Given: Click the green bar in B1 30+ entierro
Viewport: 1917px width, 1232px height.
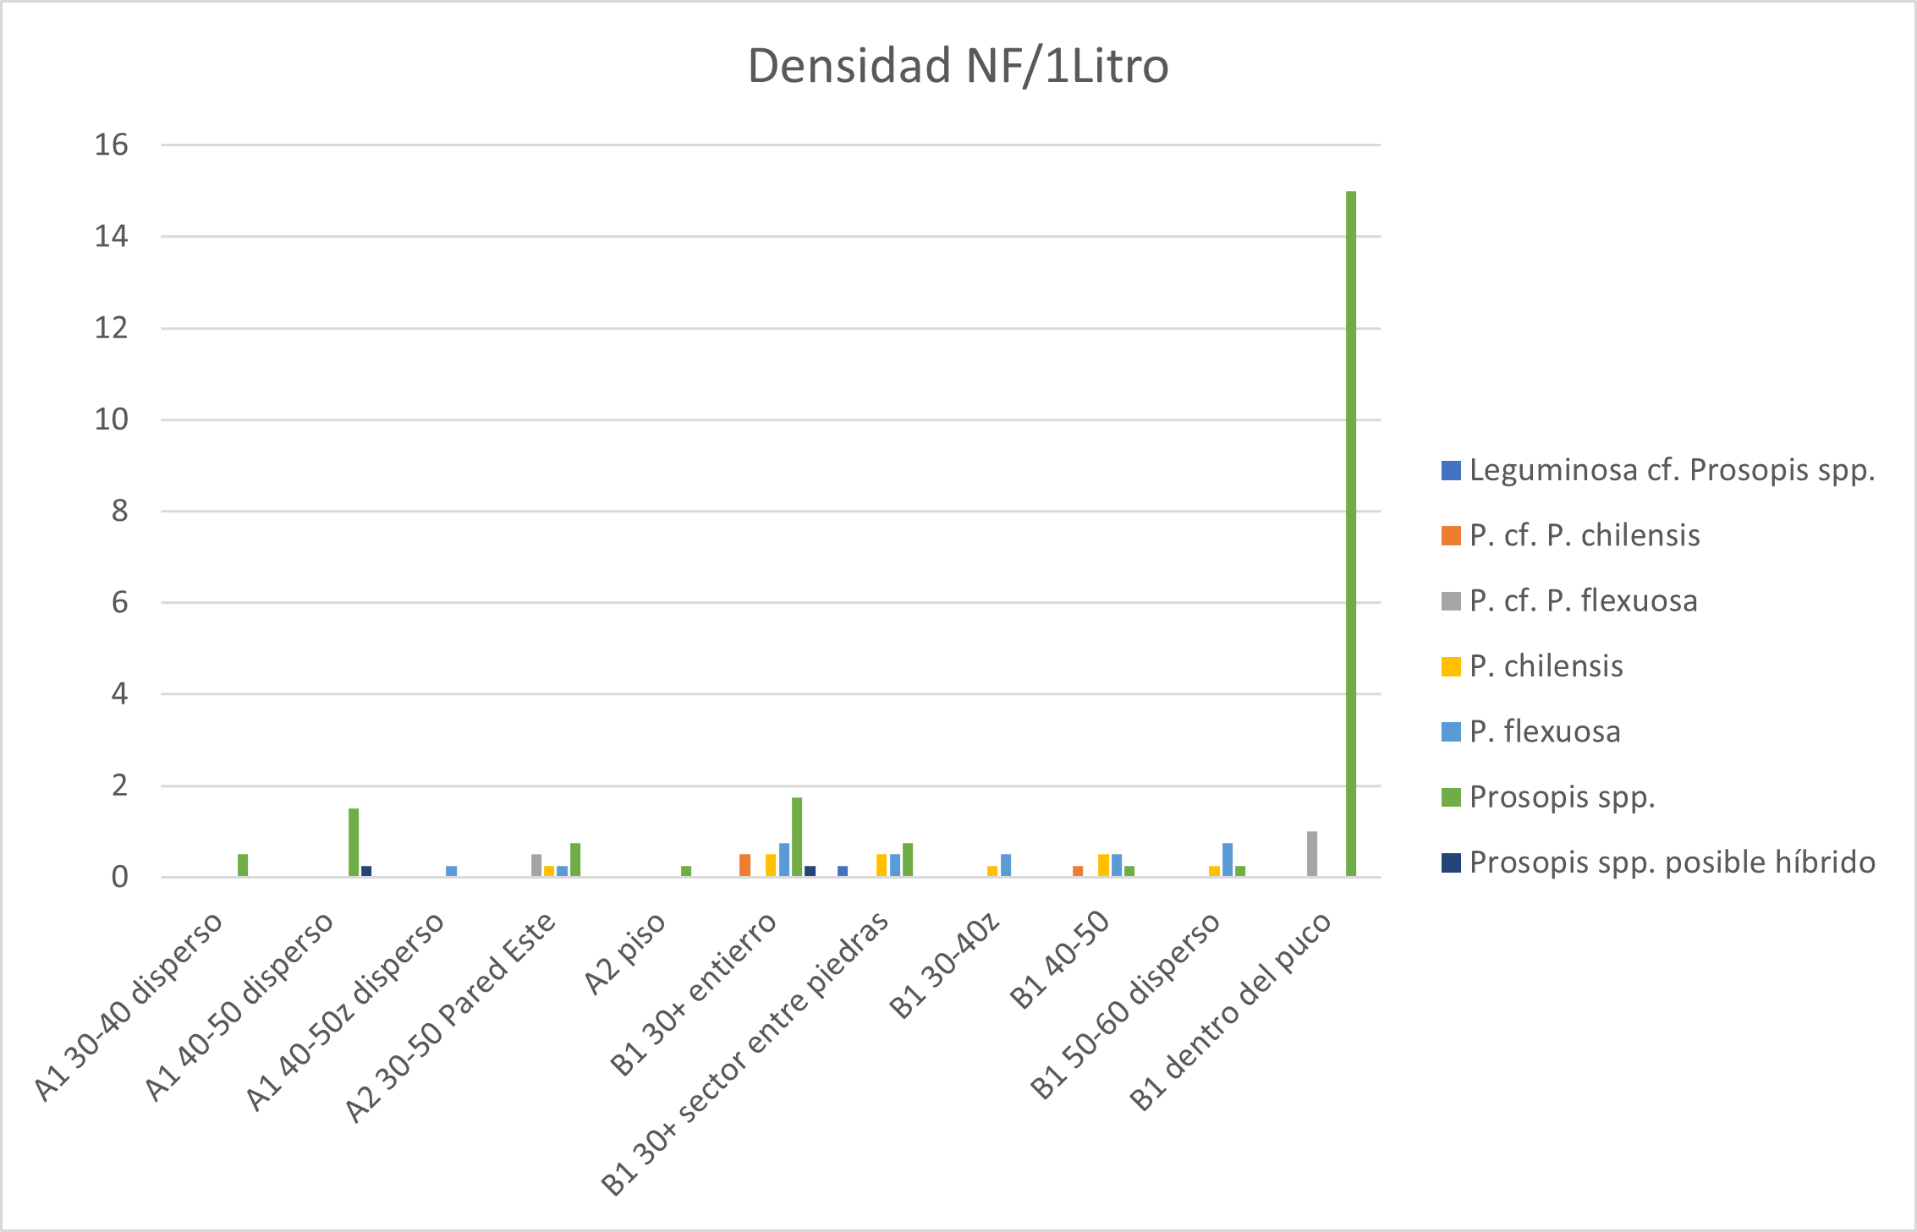Looking at the screenshot, I should pyautogui.click(x=797, y=837).
